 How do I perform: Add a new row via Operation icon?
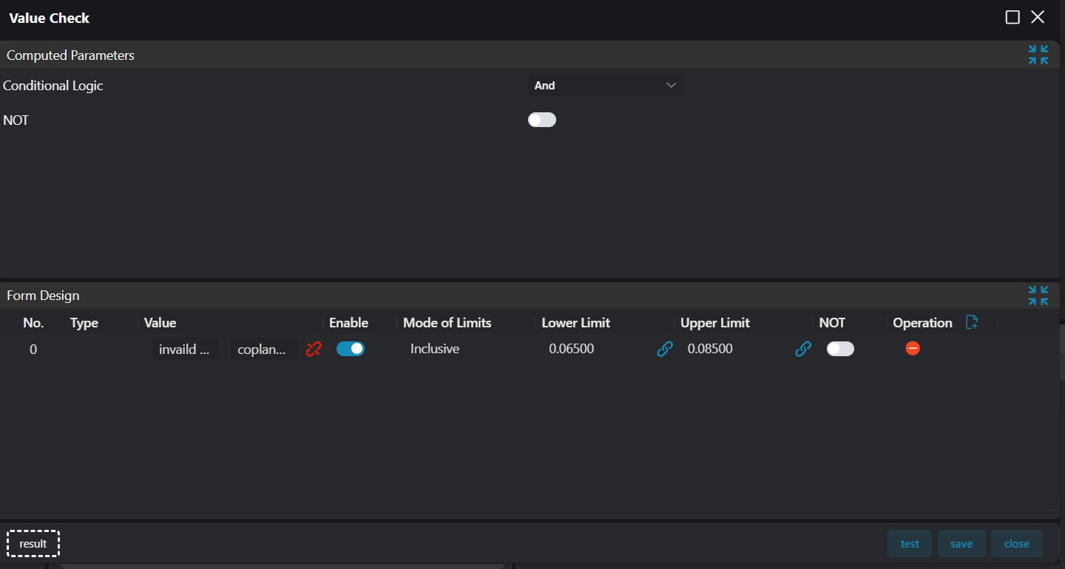[972, 322]
